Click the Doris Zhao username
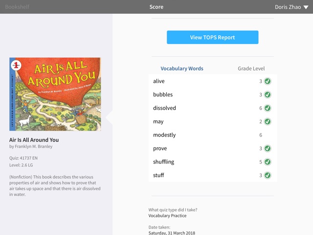This screenshot has height=235, width=313. click(288, 7)
